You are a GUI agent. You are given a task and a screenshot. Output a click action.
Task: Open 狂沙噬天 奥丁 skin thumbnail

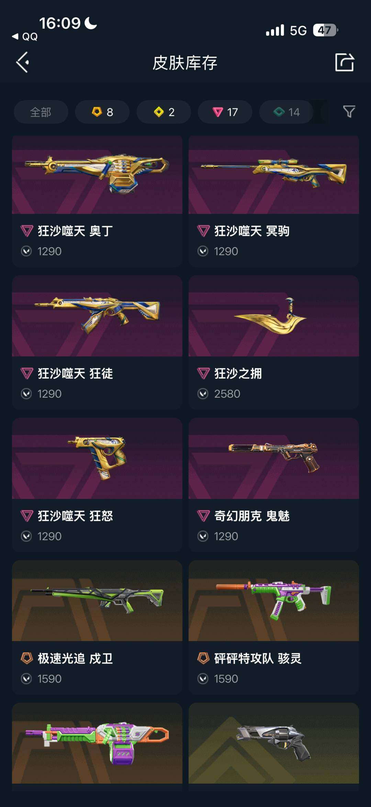point(97,175)
